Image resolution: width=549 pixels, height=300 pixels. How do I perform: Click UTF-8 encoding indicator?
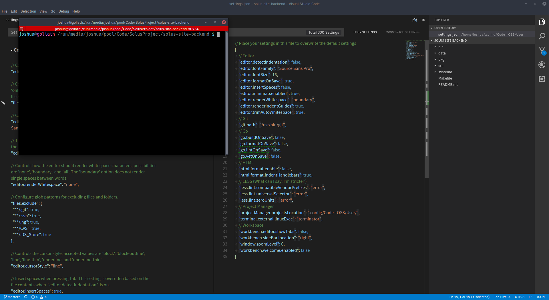(520, 297)
